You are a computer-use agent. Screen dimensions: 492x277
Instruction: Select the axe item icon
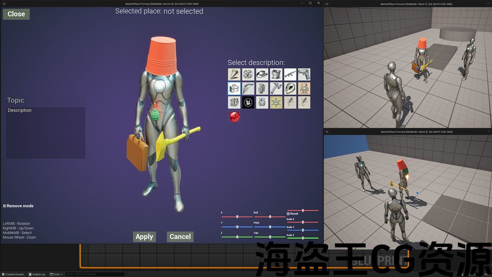point(276,88)
